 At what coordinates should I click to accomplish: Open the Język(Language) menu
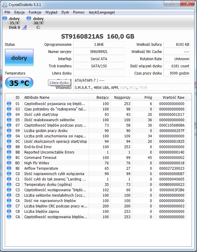[x=102, y=12]
